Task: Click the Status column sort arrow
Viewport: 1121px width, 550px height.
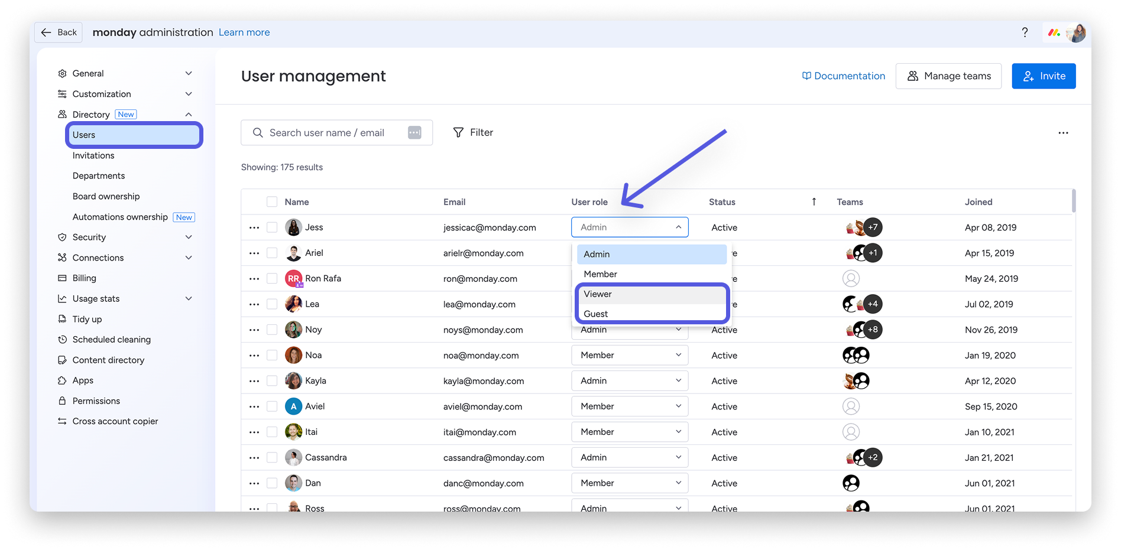Action: (x=814, y=202)
